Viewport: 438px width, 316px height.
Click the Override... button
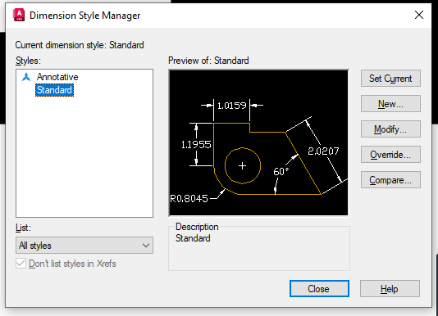point(390,155)
